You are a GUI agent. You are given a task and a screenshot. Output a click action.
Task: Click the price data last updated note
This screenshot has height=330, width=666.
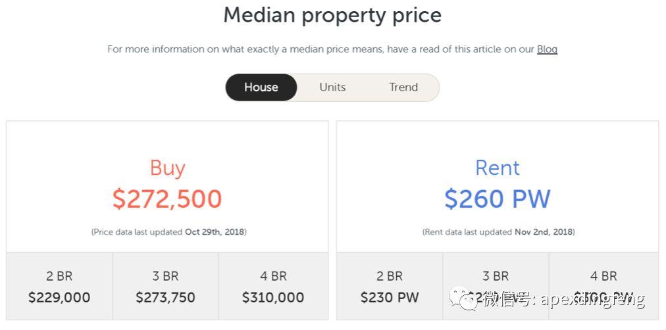click(x=168, y=232)
